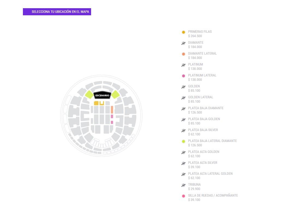
Task: Click the GOLDEN legend seat icon
Action: (184, 87)
